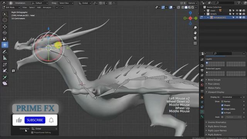Collapse the Viewport Display panel

click(216, 92)
